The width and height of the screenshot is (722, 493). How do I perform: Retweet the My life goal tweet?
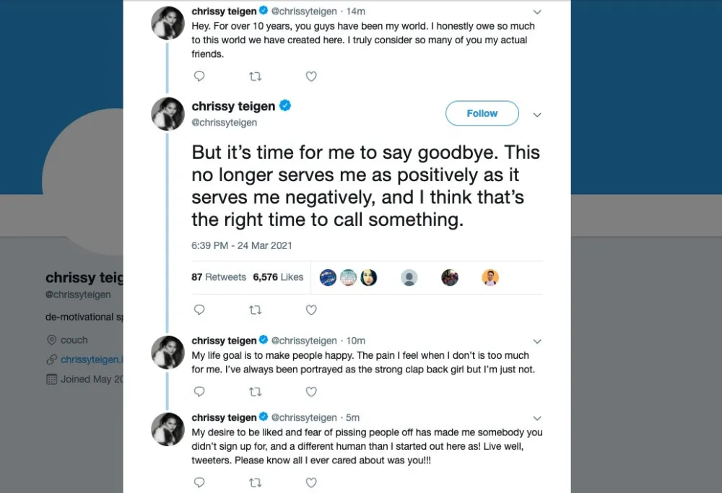click(255, 391)
